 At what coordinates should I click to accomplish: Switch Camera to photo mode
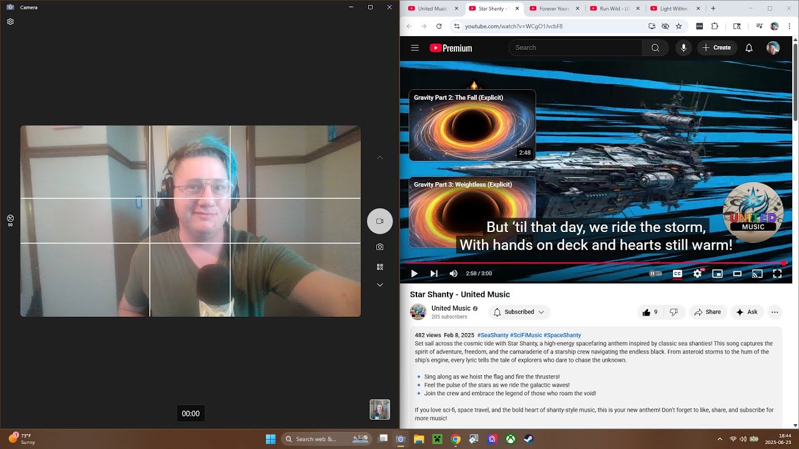(x=380, y=247)
